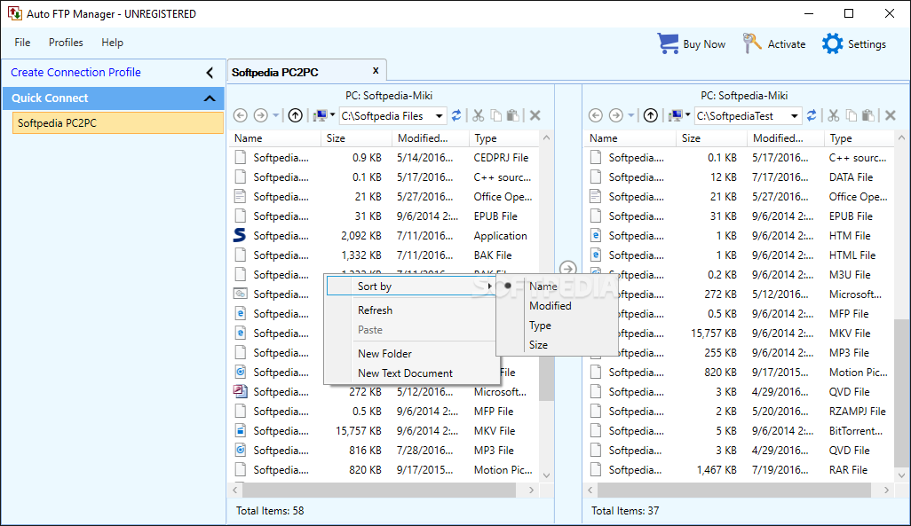The width and height of the screenshot is (911, 526).
Task: Click the Up folder icon in left pane
Action: pyautogui.click(x=296, y=115)
